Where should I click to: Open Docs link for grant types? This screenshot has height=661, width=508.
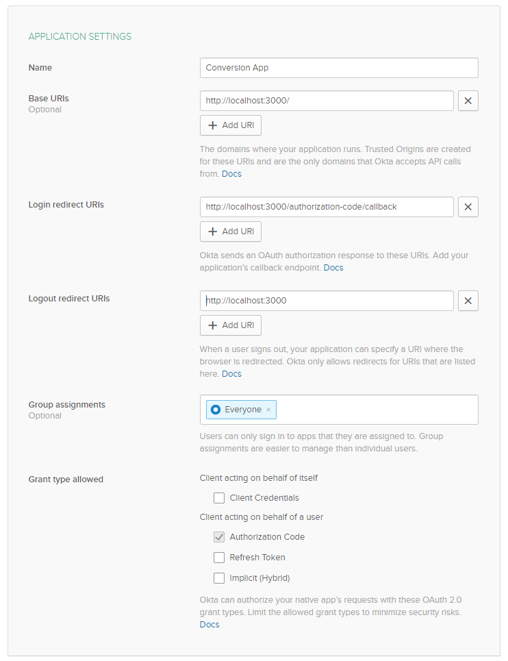click(x=209, y=625)
